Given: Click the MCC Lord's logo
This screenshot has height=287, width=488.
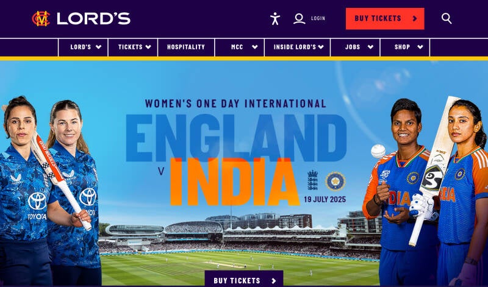Looking at the screenshot, I should coord(81,18).
